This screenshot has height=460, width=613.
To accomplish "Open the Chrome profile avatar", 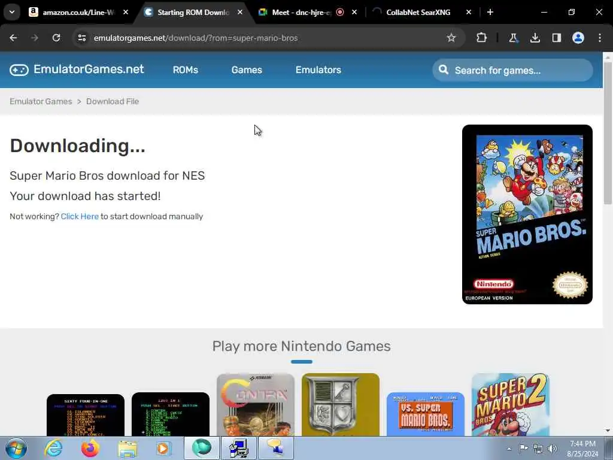I will click(x=578, y=38).
